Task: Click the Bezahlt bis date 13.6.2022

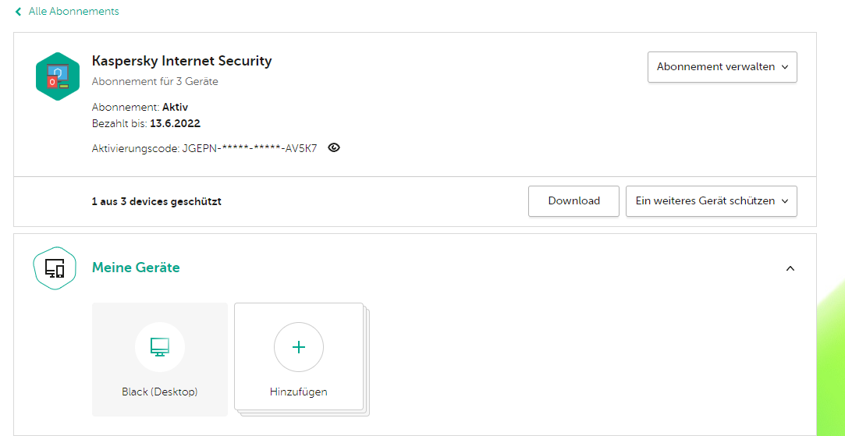Action: click(175, 123)
